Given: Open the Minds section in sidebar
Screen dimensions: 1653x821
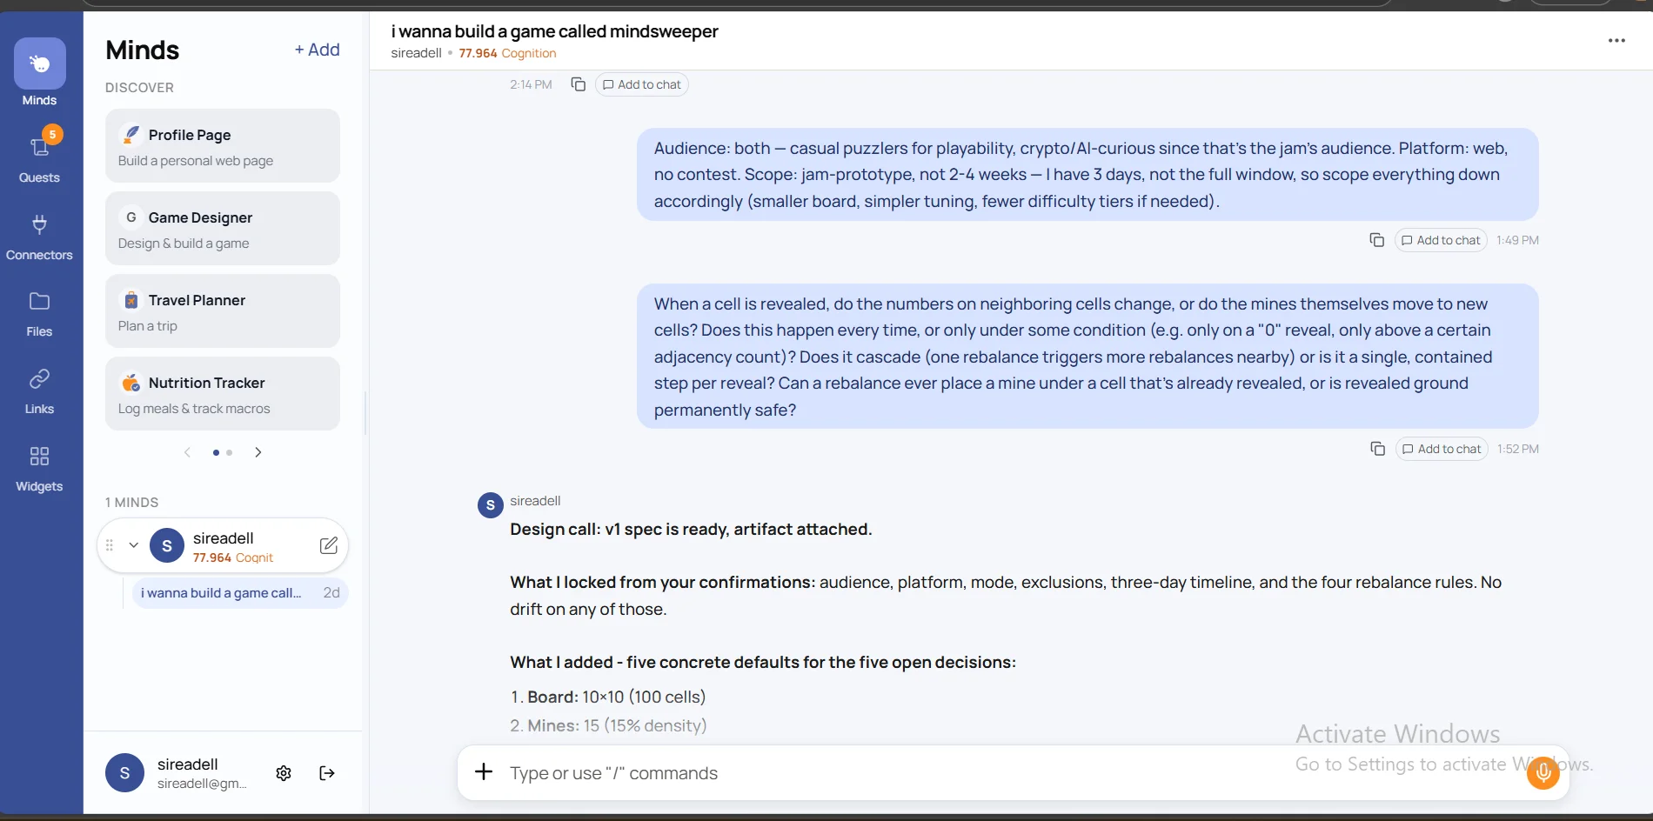Looking at the screenshot, I should (x=39, y=73).
